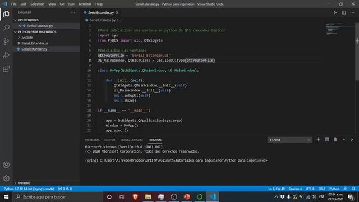
Task: Show hidden system tray icons
Action: pos(276,197)
